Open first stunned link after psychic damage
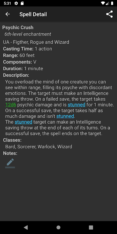This screenshot has height=234, width=117. click(76, 105)
